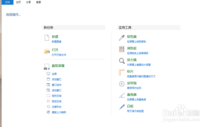Click the 量角器 angle icon
The image size is (212, 127).
(x=122, y=95)
